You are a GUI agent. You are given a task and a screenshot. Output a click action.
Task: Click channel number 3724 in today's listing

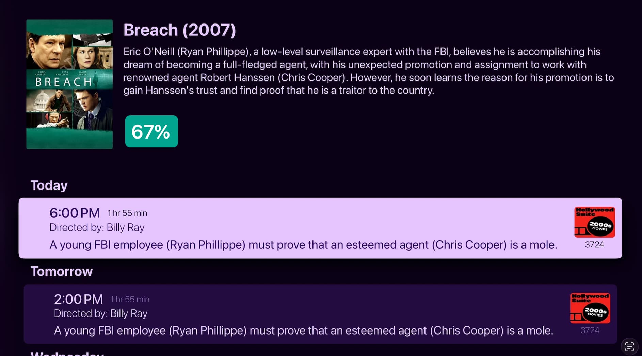(594, 245)
